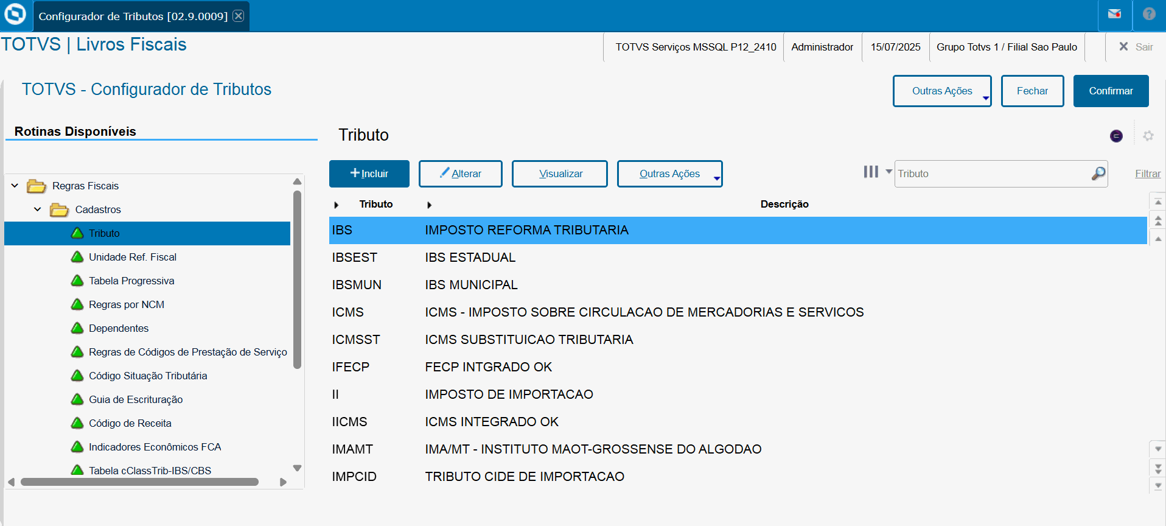Image resolution: width=1166 pixels, height=526 pixels.
Task: Click the TOTVS logo icon
Action: tap(15, 14)
